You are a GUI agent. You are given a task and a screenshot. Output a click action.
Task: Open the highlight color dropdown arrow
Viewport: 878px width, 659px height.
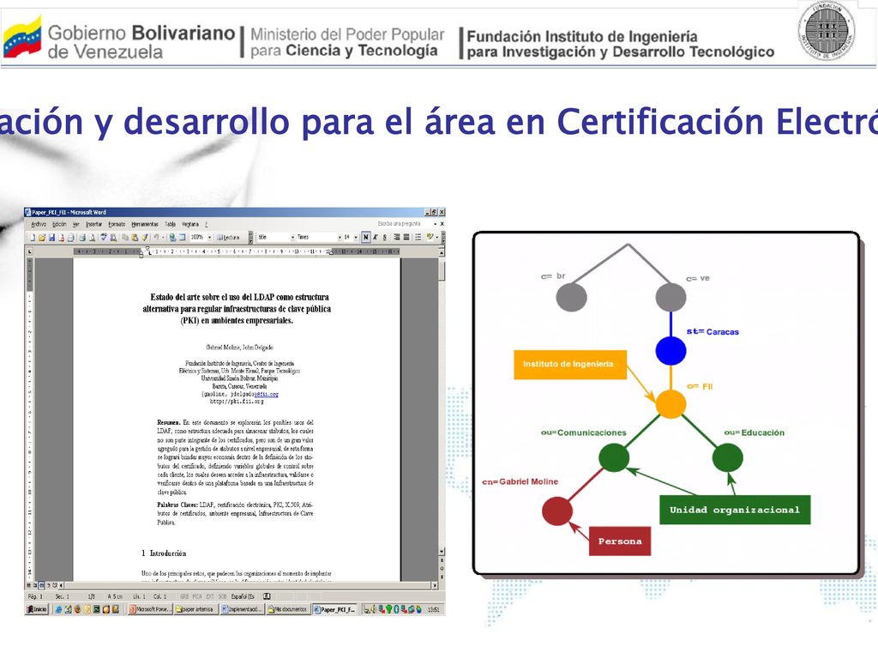(x=436, y=238)
